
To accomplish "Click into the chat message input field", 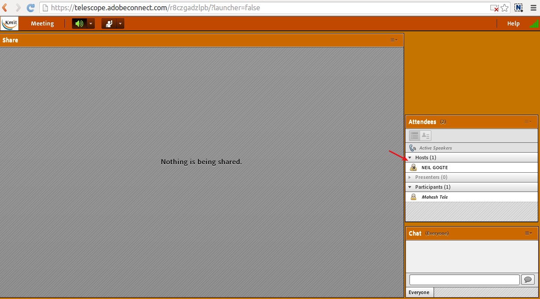I will (464, 280).
